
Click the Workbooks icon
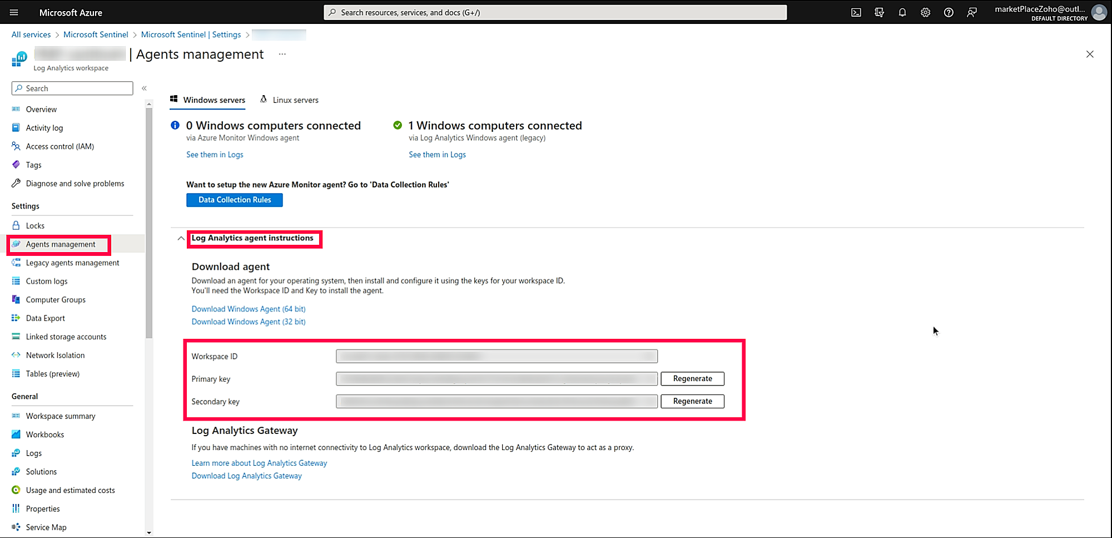coord(16,435)
